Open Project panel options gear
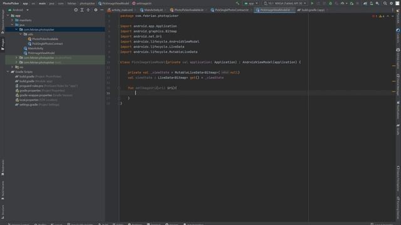The width and height of the screenshot is (401, 225). pos(96,10)
